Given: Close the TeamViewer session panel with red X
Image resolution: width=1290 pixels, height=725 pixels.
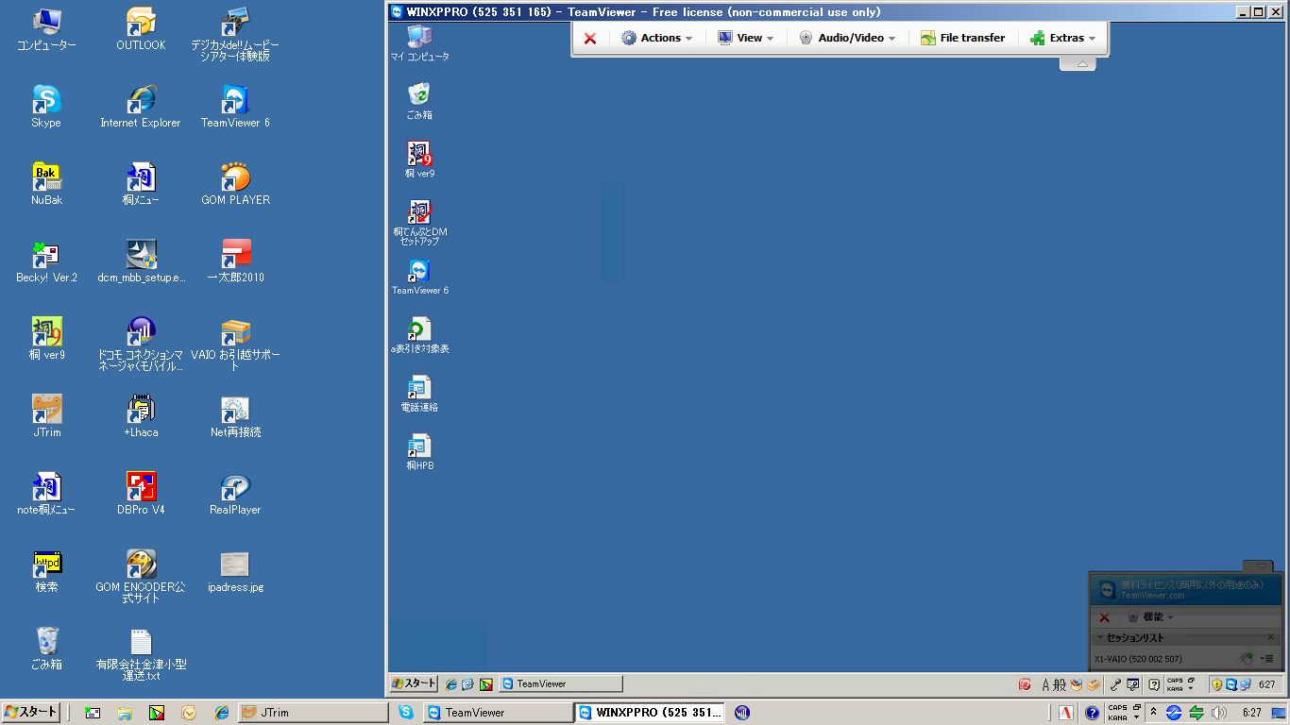Looking at the screenshot, I should pos(1104,617).
